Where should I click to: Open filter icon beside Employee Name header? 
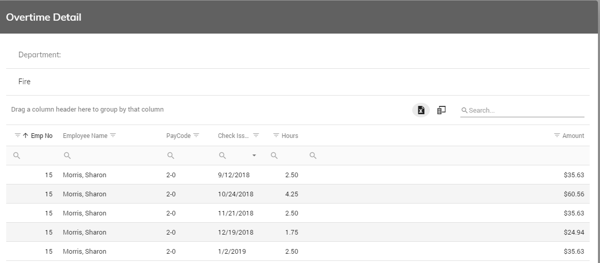[113, 135]
